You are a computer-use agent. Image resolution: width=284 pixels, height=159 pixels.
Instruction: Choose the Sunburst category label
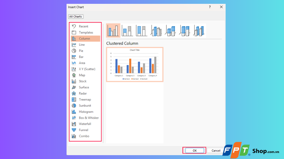[85, 106]
